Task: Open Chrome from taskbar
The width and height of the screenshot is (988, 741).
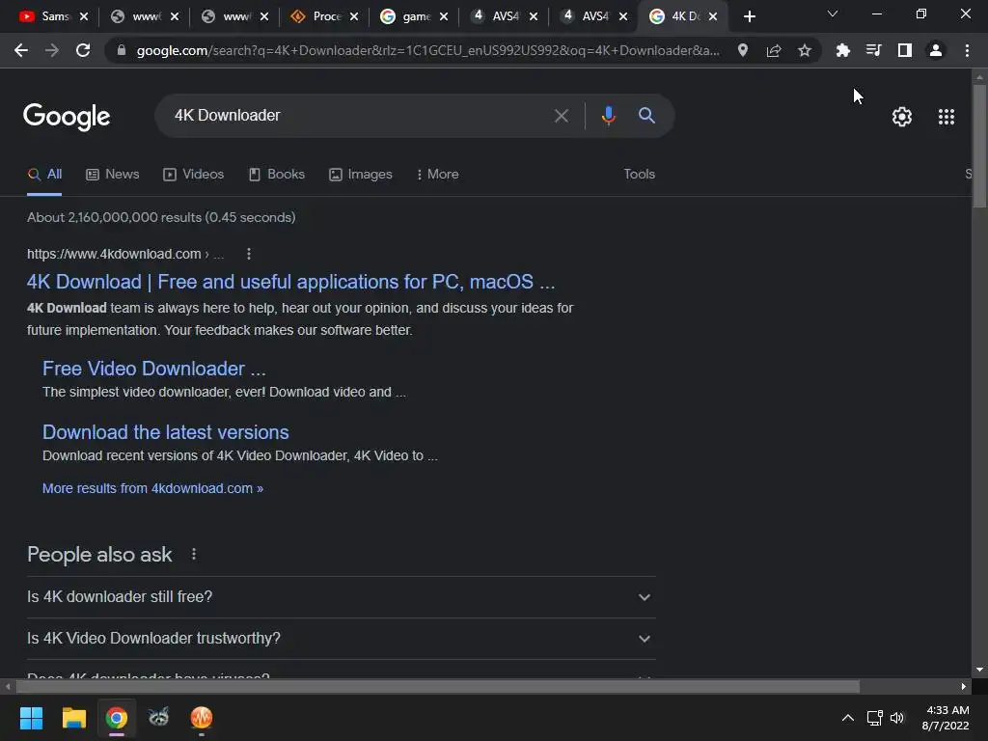Action: tap(117, 718)
